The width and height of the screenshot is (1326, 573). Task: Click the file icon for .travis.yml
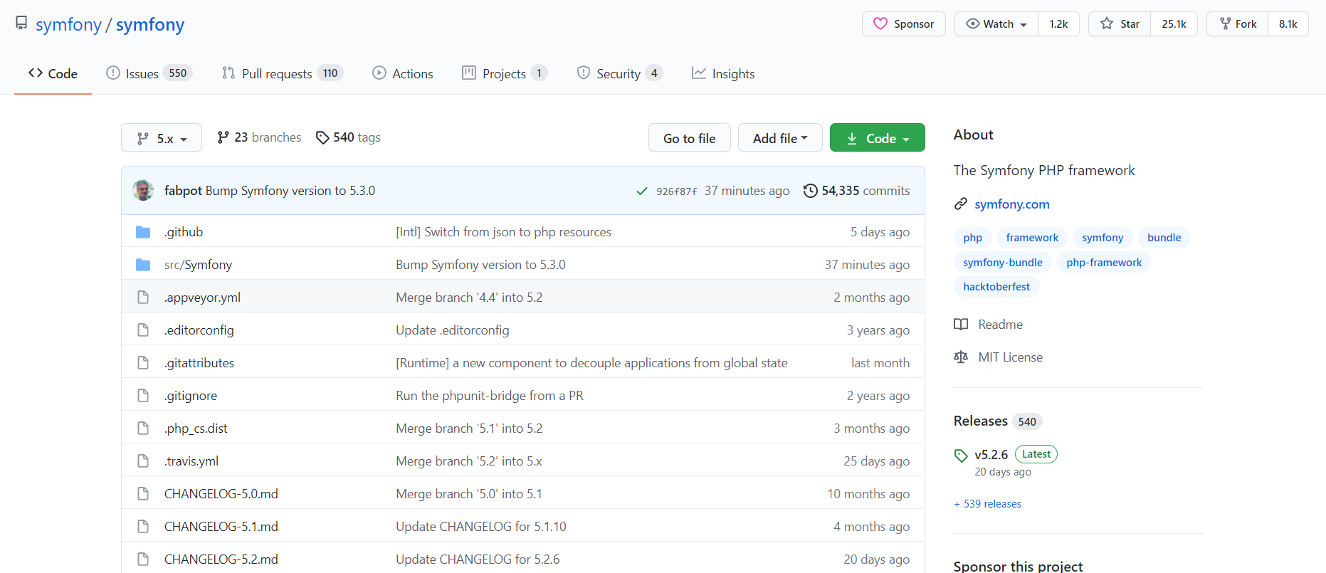pyautogui.click(x=143, y=461)
